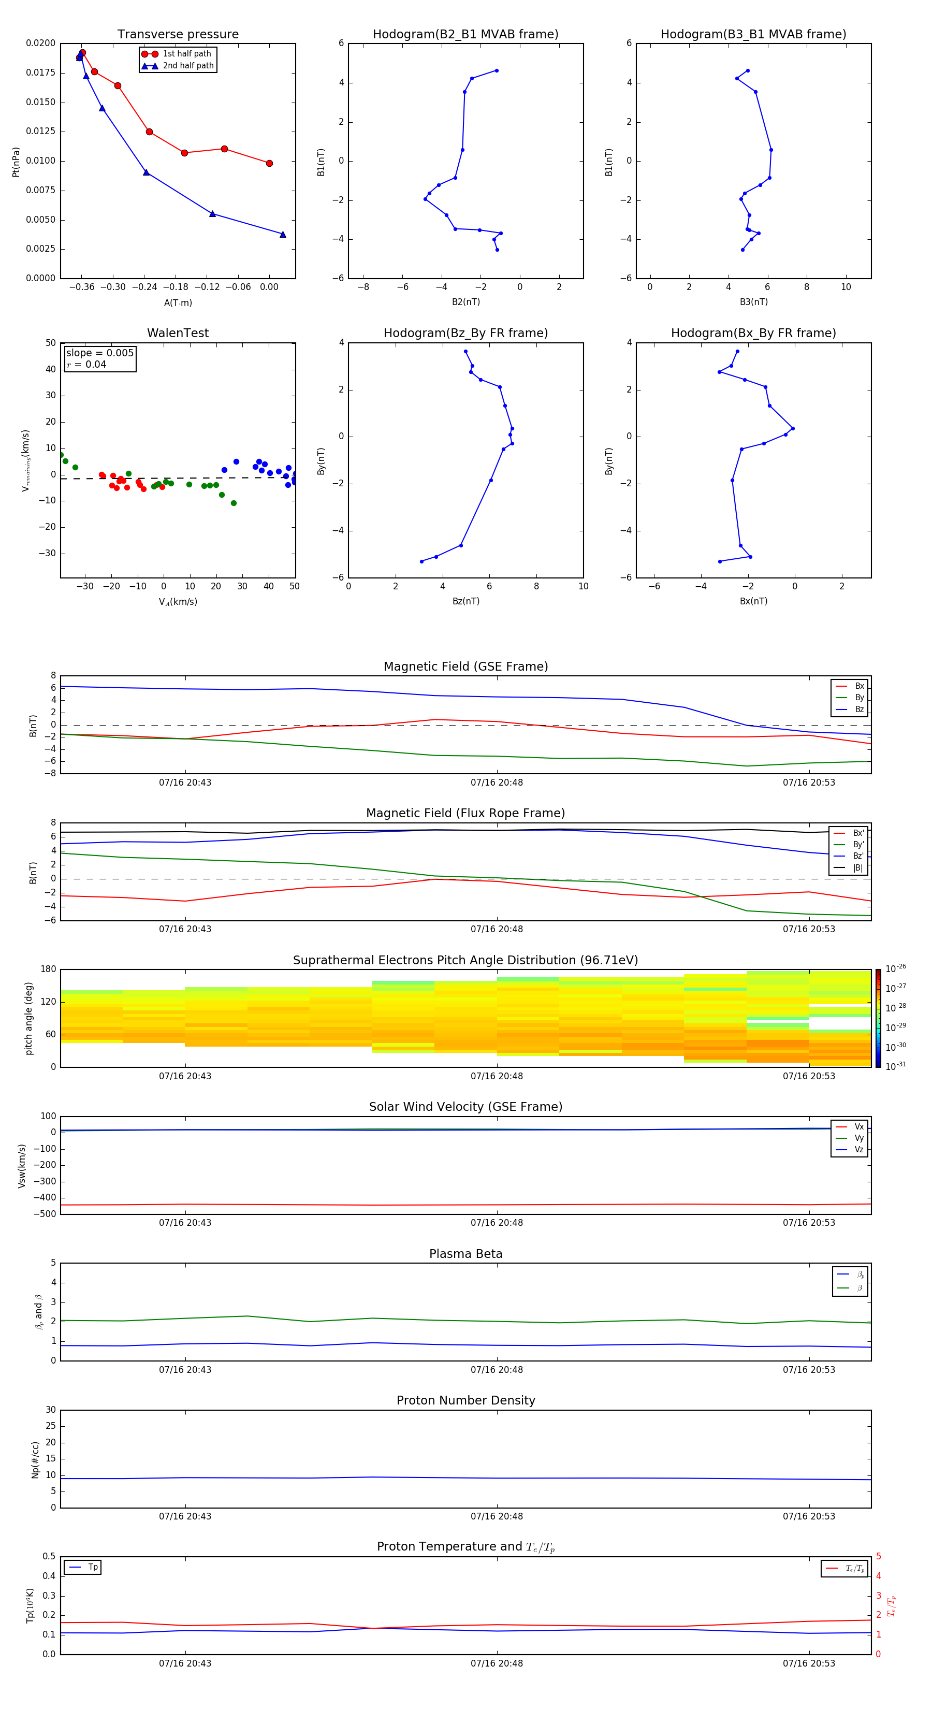Select the "2nd half path" legend entry
932x1709 pixels.
tap(177, 66)
